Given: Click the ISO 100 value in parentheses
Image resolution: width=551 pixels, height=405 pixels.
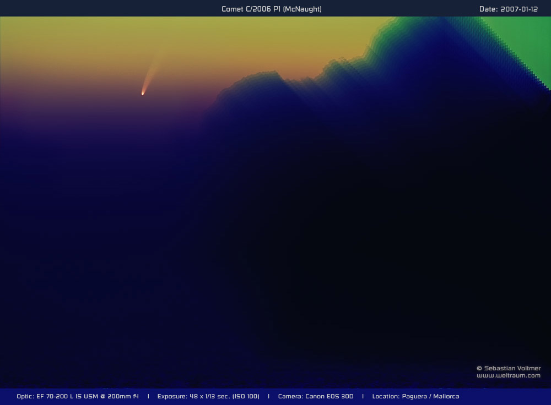Looking at the screenshot, I should 246,396.
